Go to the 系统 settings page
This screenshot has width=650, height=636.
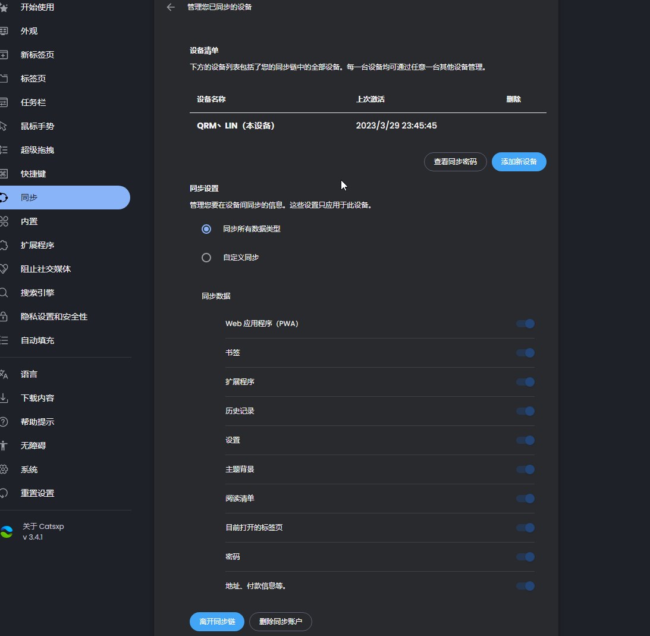29,469
